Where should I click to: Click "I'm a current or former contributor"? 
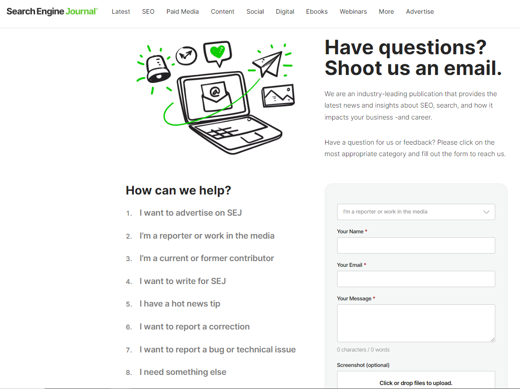207,258
